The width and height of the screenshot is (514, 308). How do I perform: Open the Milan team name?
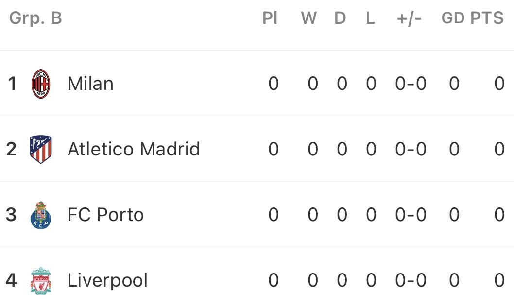tap(90, 84)
